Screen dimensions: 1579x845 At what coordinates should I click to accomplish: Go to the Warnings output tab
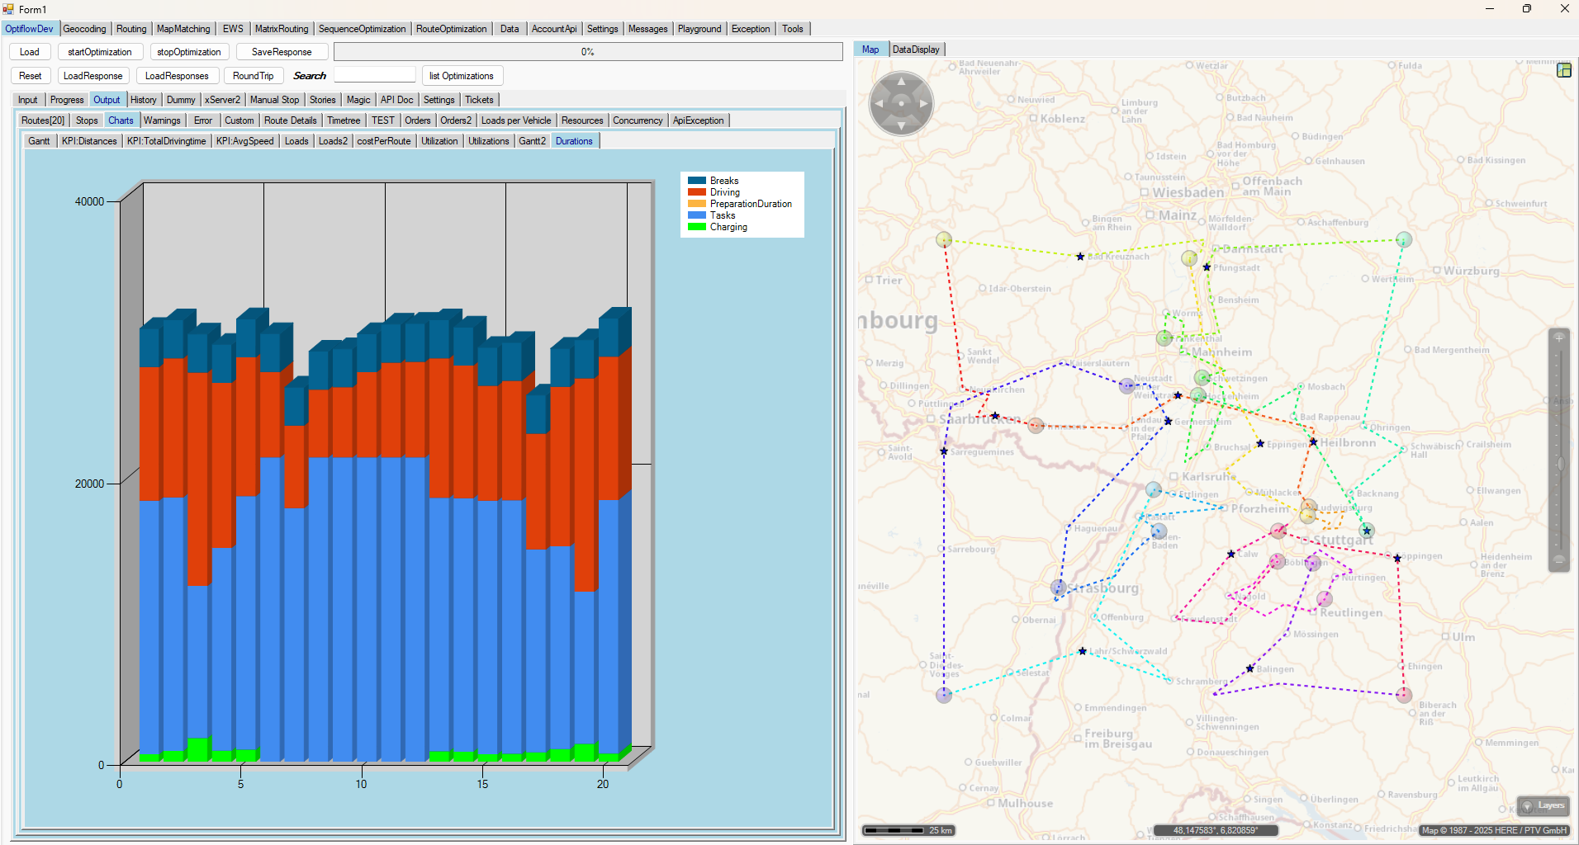[162, 120]
